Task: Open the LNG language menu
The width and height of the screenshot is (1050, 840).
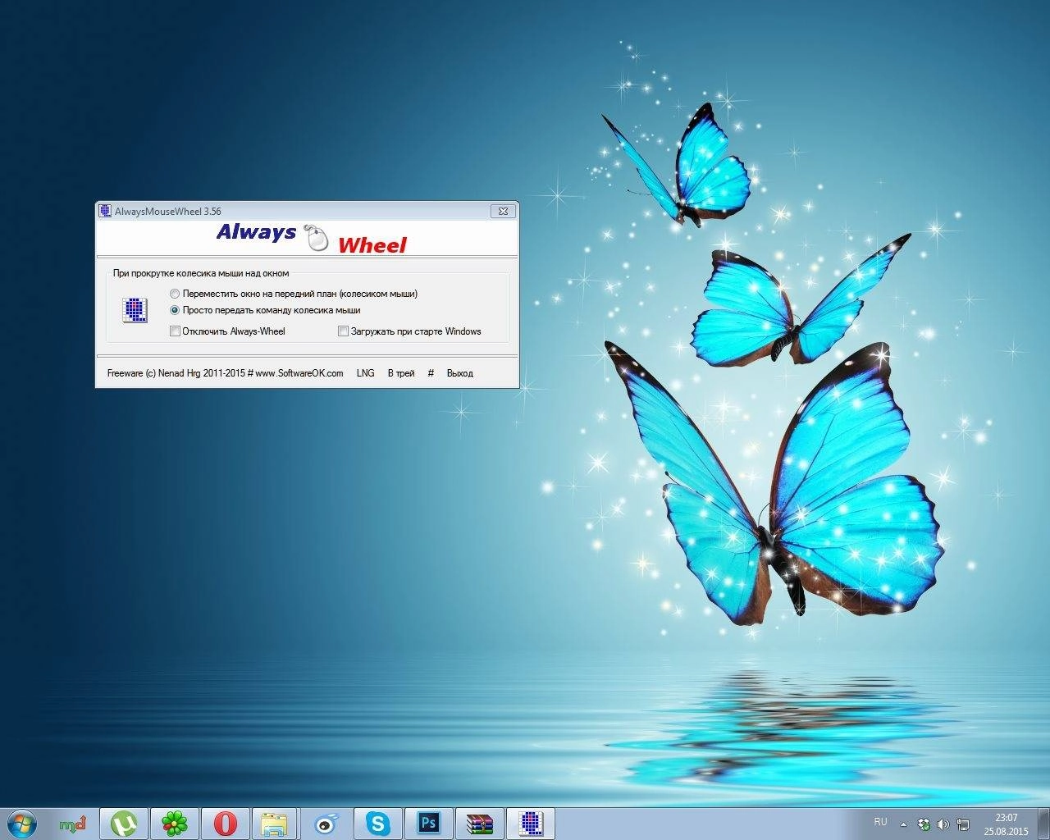Action: click(x=365, y=373)
